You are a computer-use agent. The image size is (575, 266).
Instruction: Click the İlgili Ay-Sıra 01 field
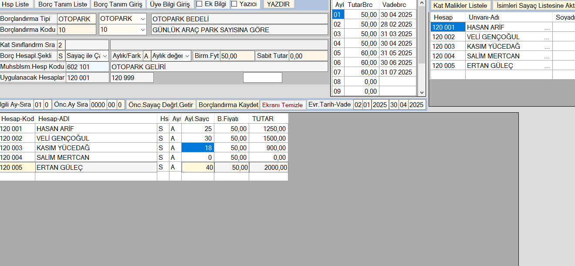pyautogui.click(x=38, y=105)
